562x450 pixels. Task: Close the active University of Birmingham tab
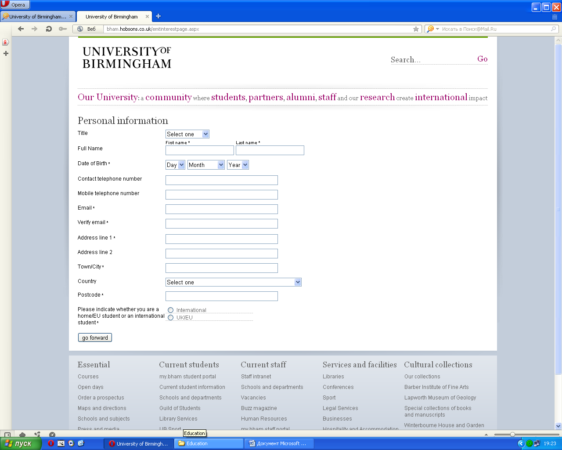[x=147, y=17]
